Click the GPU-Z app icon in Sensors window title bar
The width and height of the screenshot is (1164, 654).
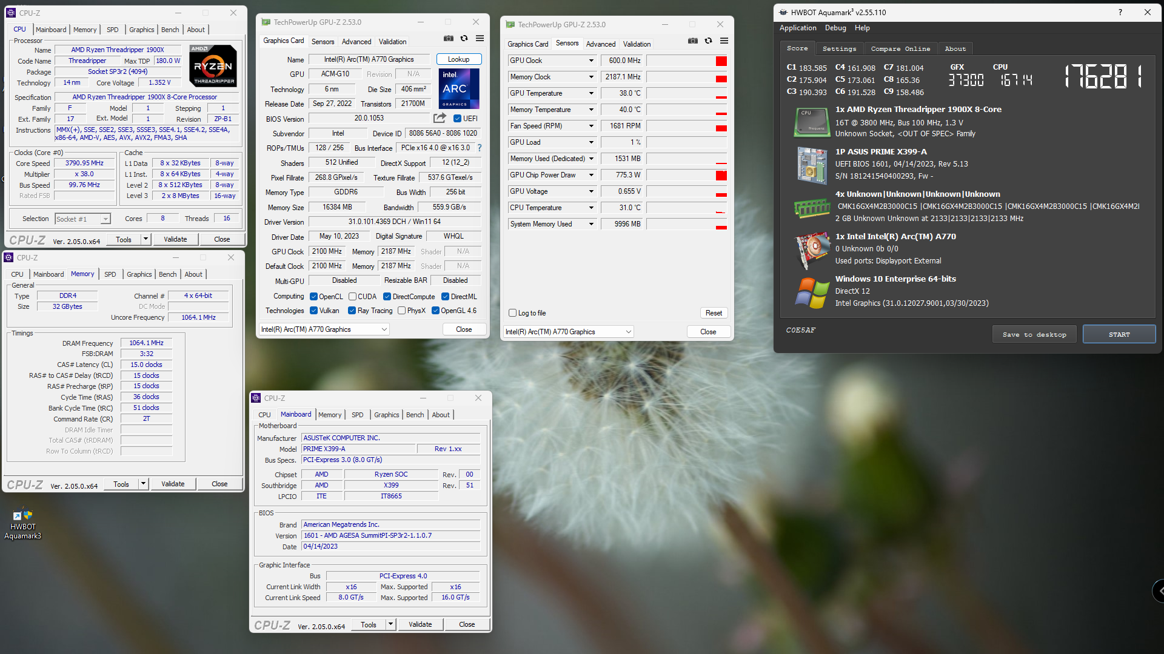pyautogui.click(x=510, y=25)
